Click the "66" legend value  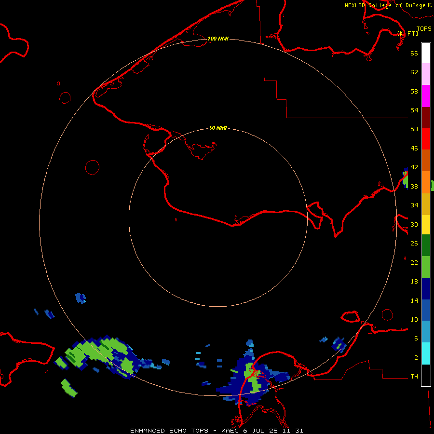414,53
